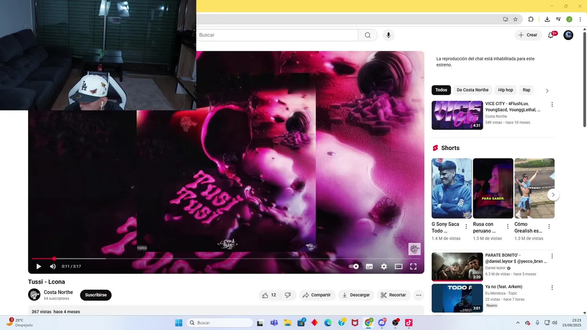The image size is (587, 330).
Task: Click the red playhead on the timeline
Action: pos(54,258)
